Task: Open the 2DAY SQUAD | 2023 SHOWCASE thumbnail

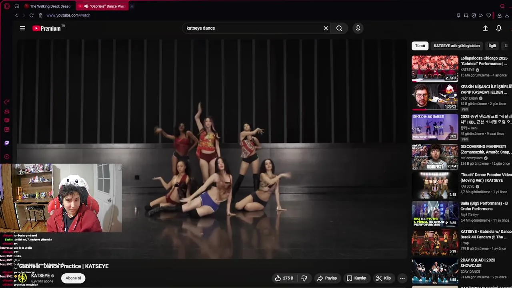Action: 435,271
